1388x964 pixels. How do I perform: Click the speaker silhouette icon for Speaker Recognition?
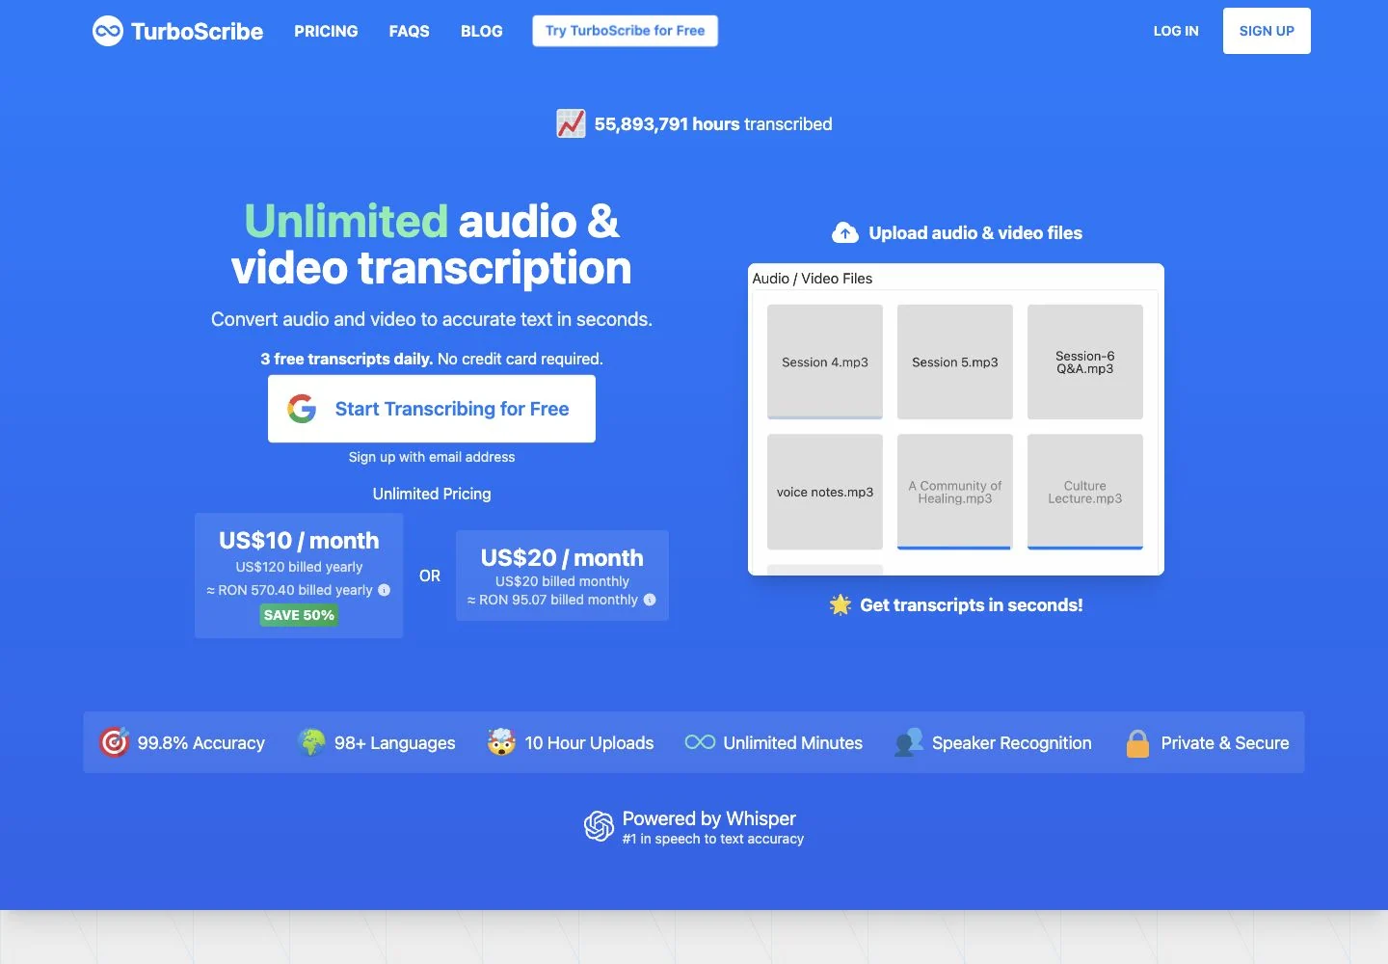[x=909, y=742]
